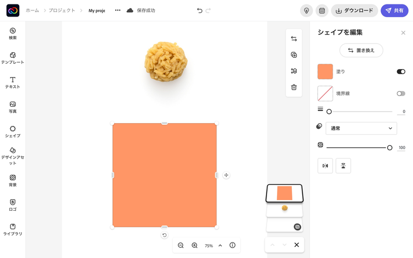Viewport: 413px width, 258px height.
Task: Select the noodle ball image on canvas
Action: coord(166,62)
